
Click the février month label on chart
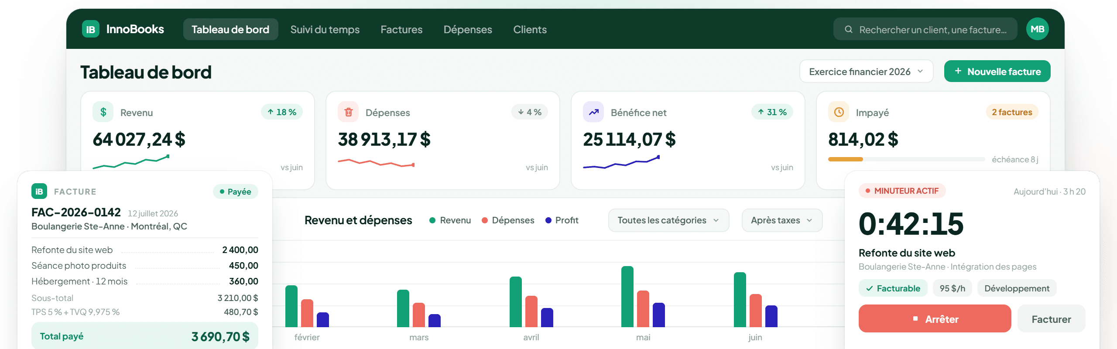click(307, 337)
